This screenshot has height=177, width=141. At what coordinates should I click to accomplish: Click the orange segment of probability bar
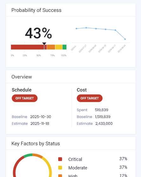[51, 47]
